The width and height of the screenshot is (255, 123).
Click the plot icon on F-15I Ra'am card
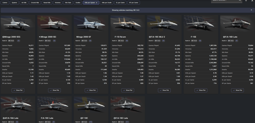124,90
